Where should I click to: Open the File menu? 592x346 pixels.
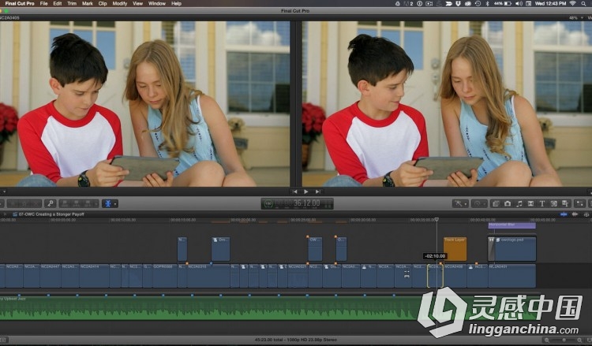43,3
